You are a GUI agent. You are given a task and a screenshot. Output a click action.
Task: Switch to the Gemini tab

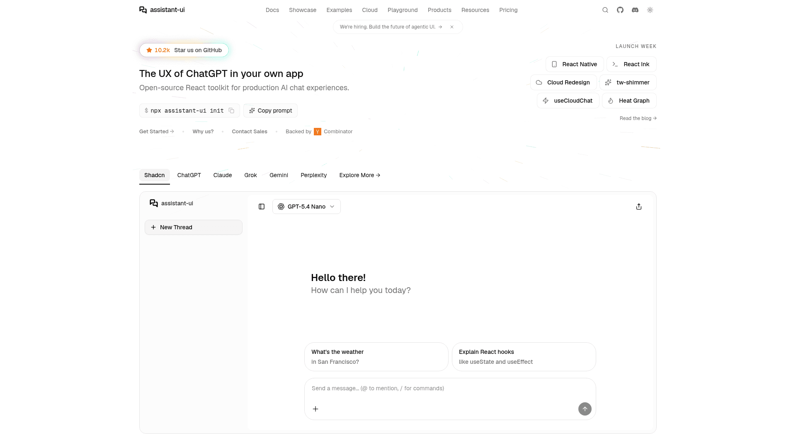(x=279, y=175)
